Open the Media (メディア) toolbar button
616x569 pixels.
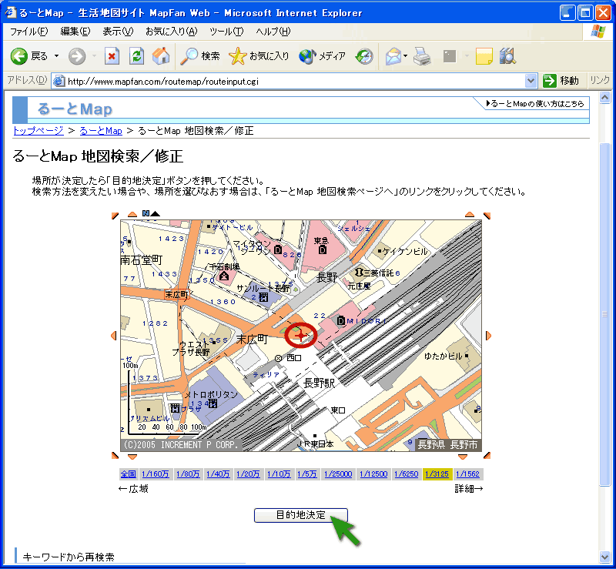tap(322, 56)
